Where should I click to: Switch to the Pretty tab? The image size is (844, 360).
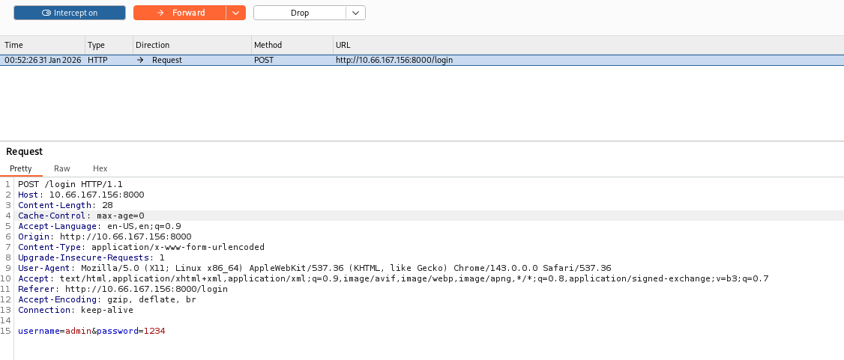click(x=21, y=168)
